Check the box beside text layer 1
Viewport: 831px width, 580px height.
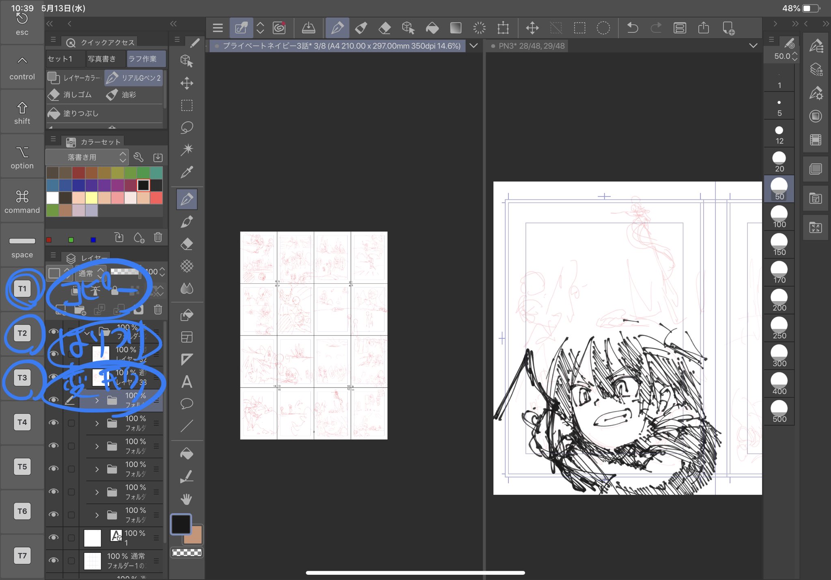pos(71,538)
